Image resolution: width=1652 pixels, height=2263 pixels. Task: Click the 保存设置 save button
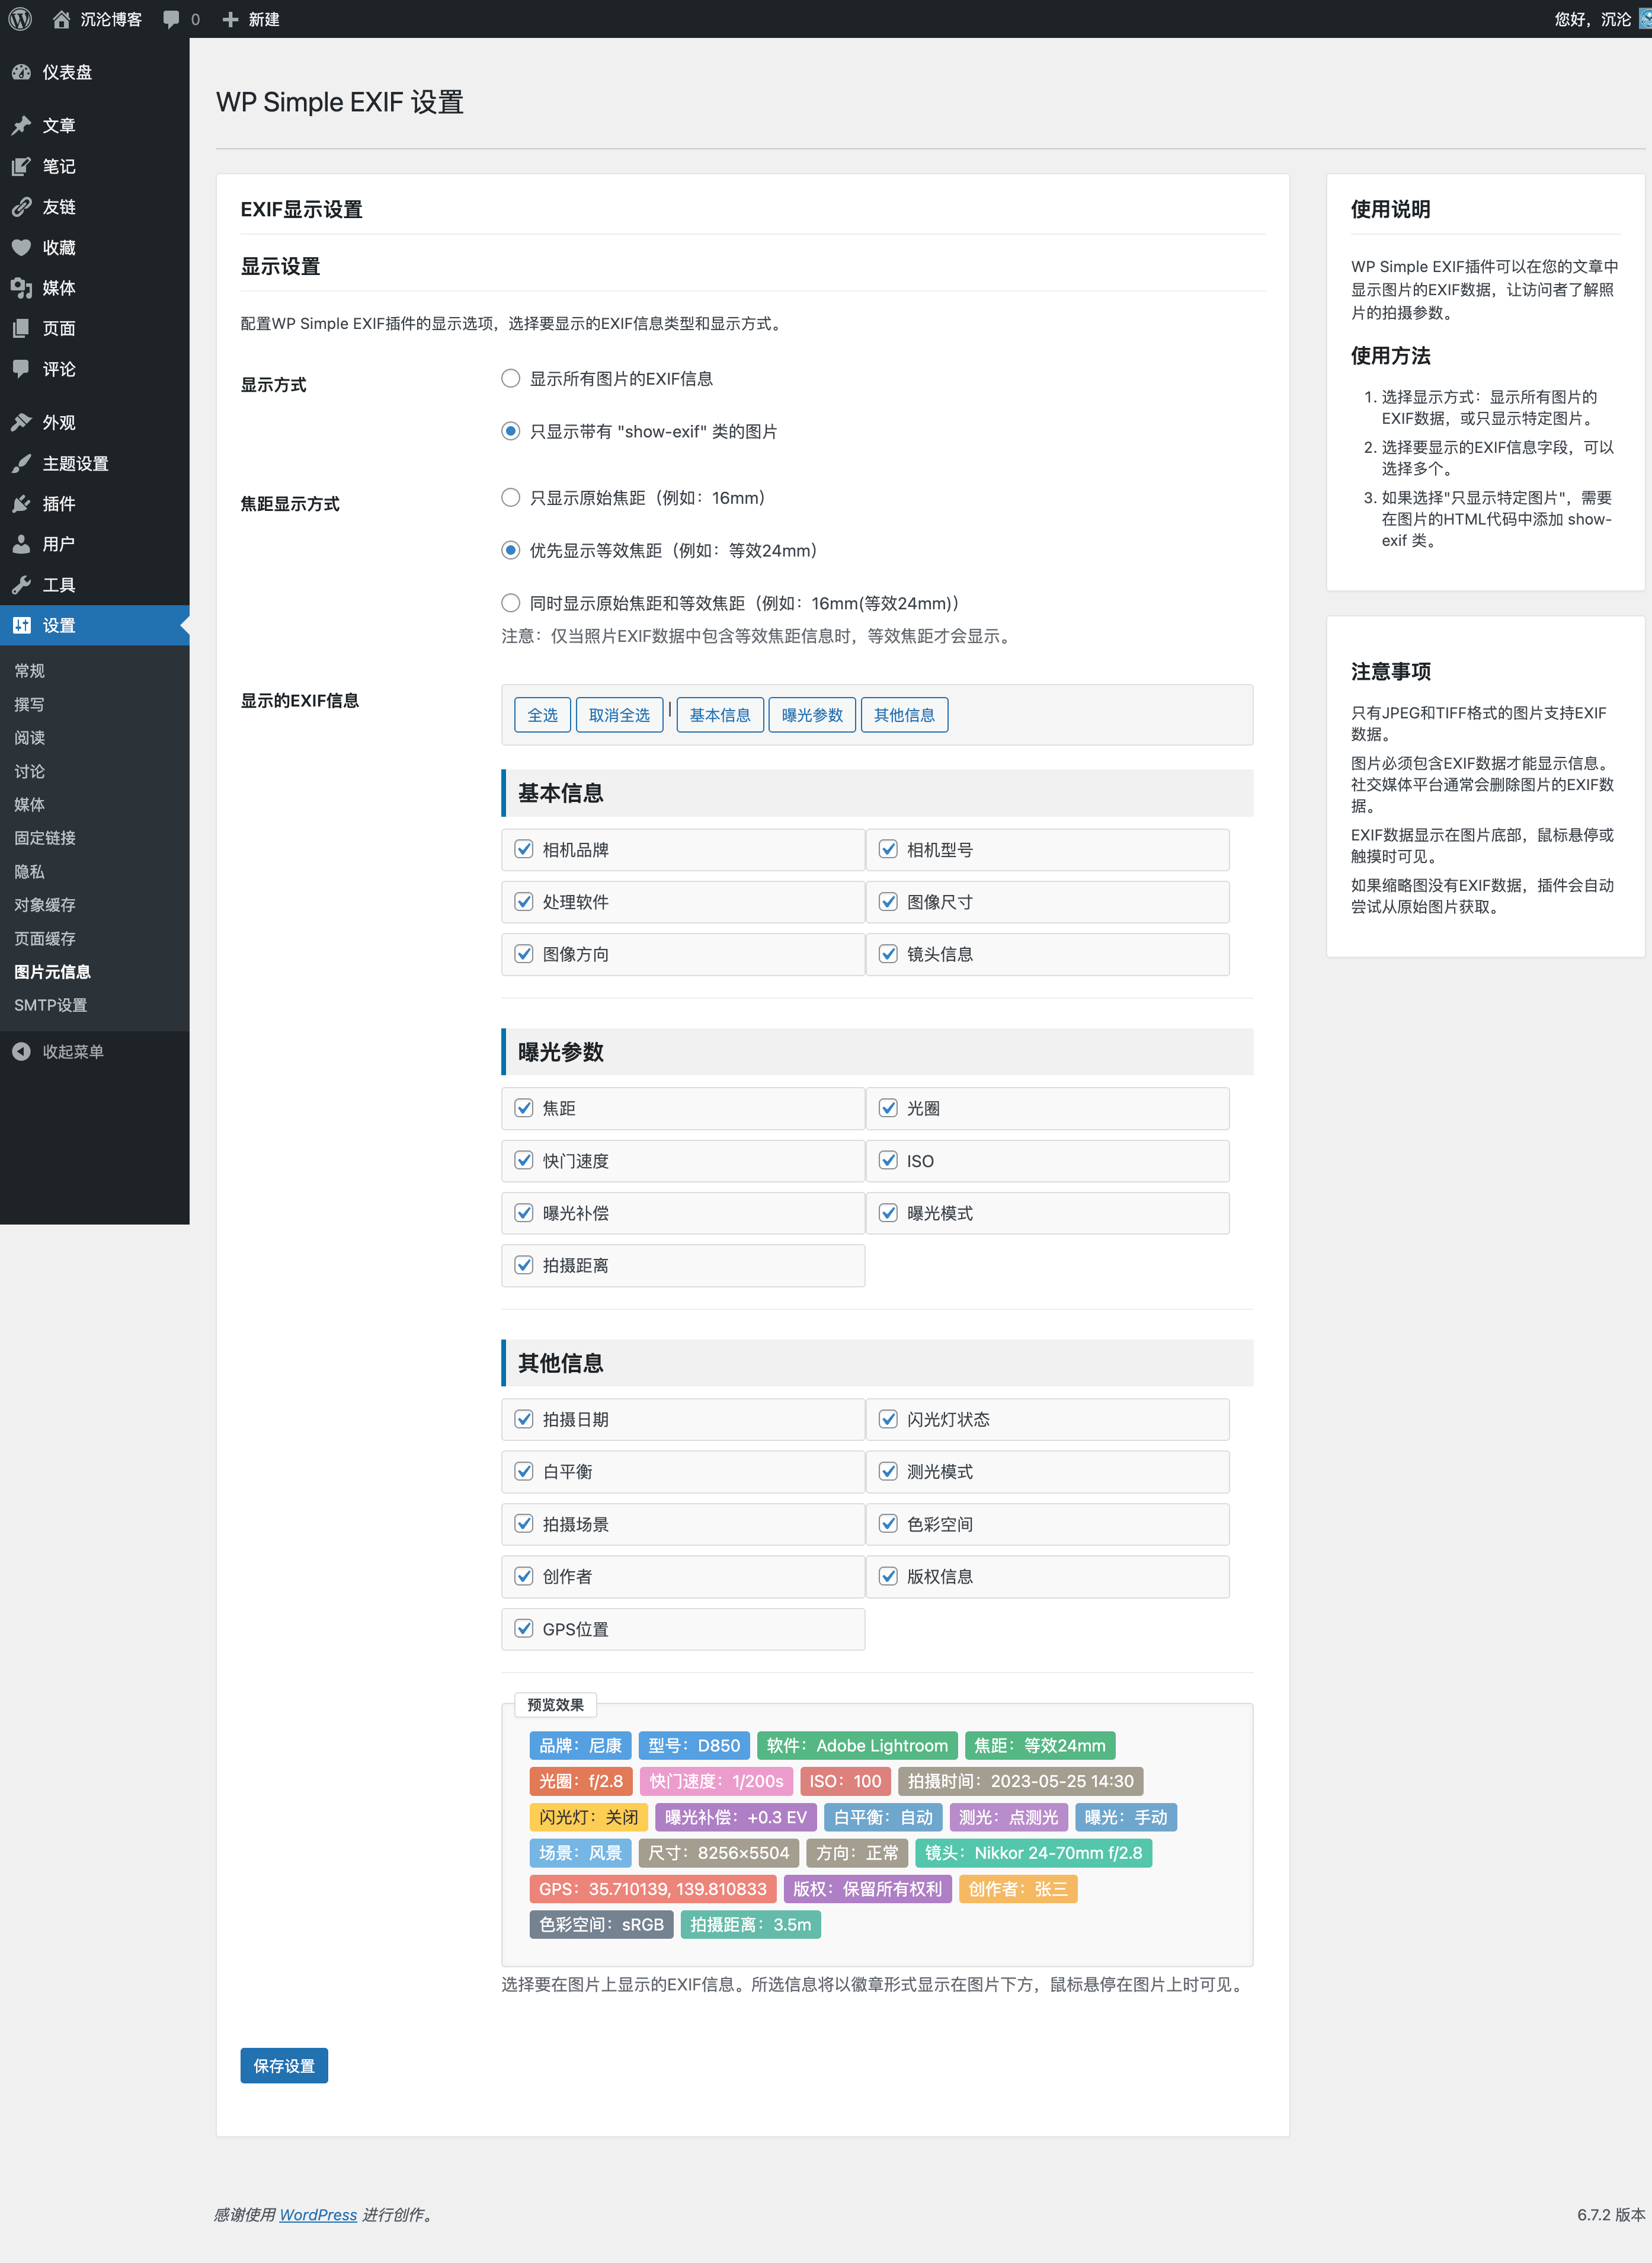coord(283,2065)
